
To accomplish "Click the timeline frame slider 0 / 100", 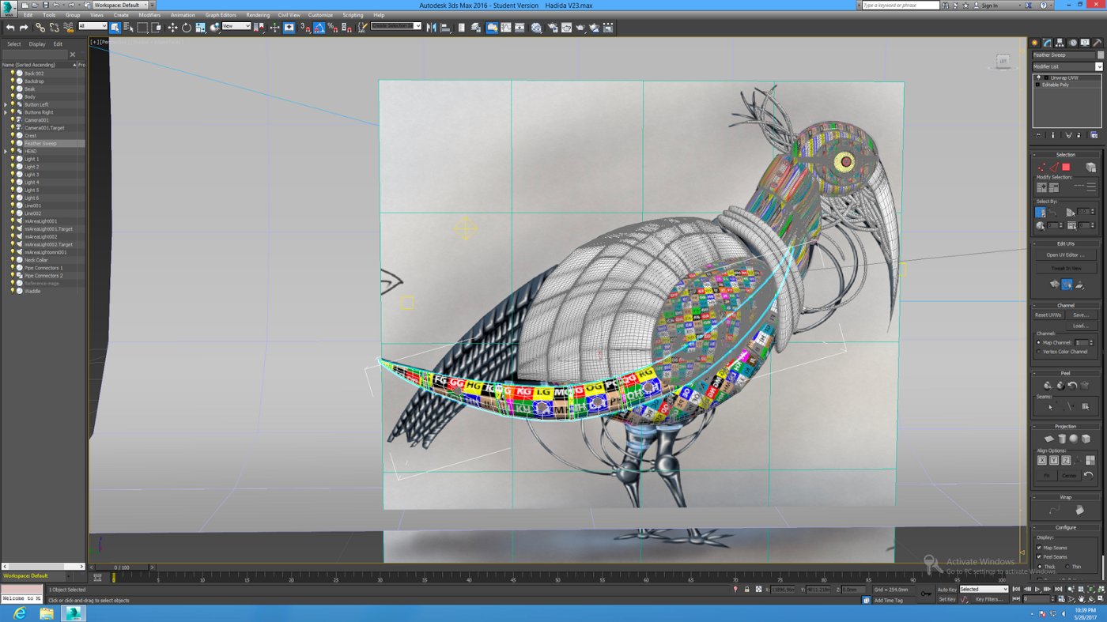I will click(x=121, y=567).
